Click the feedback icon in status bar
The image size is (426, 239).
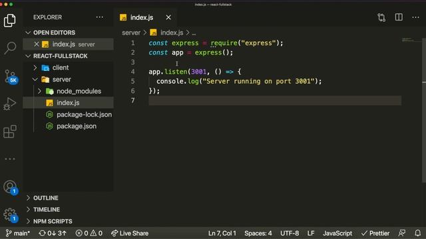point(402,233)
